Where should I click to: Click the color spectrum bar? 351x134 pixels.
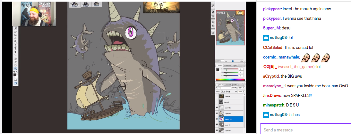pyautogui.click(x=230, y=80)
